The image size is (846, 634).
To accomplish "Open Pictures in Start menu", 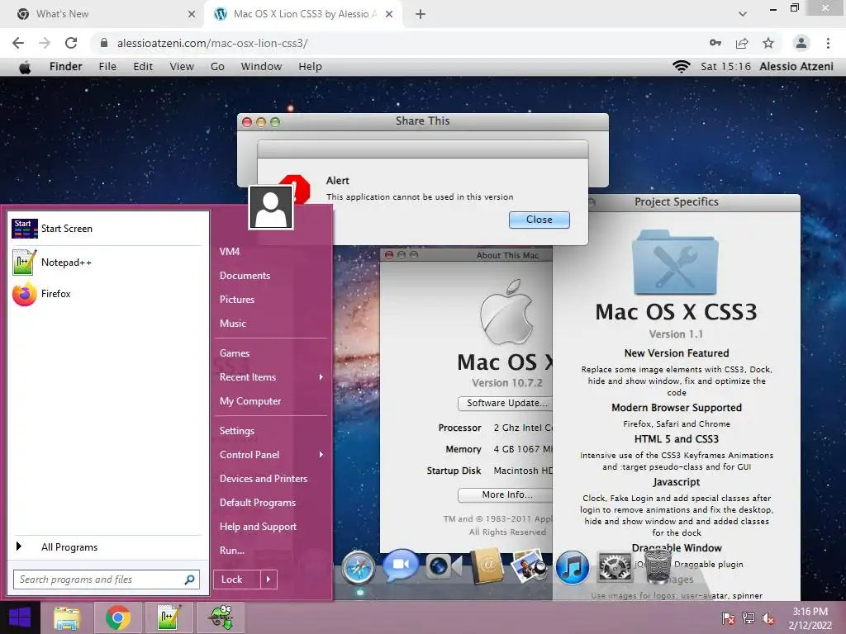I will [x=237, y=299].
